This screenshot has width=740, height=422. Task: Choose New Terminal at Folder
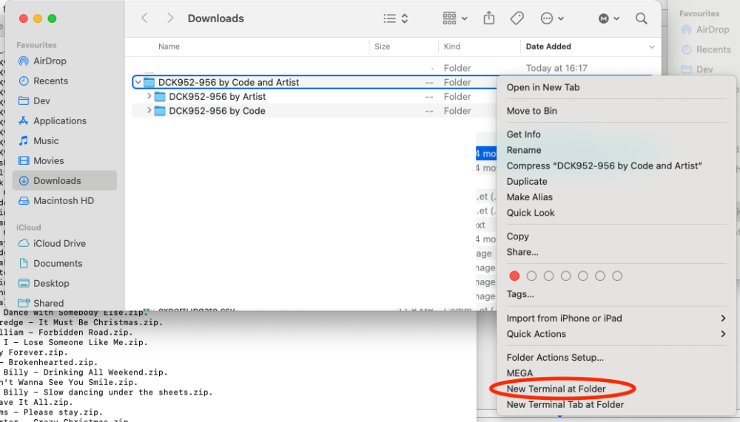coord(556,389)
